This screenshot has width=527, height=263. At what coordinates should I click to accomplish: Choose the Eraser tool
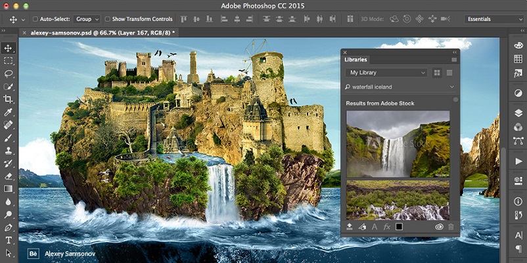[8, 176]
